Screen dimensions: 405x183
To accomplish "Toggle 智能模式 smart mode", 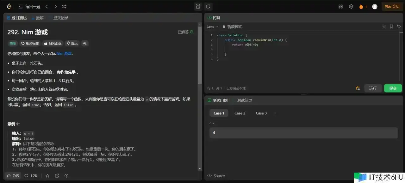I will (x=233, y=27).
